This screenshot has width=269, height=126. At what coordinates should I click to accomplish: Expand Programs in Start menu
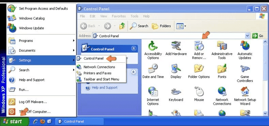pos(41,41)
